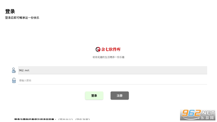The image size is (217, 122).
Task: Open the 服务协议 link
Action: (x=65, y=119)
